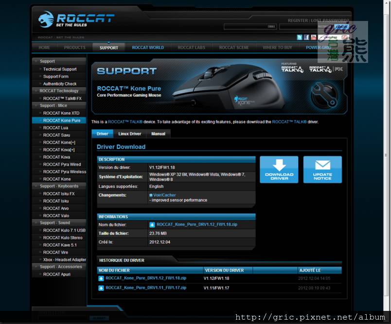Focus the Email login field
This screenshot has width=391, height=324.
click(x=250, y=27)
